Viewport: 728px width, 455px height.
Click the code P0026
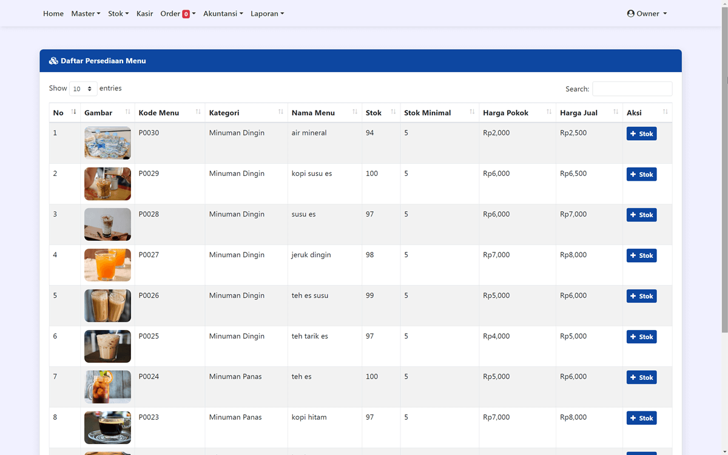point(149,295)
